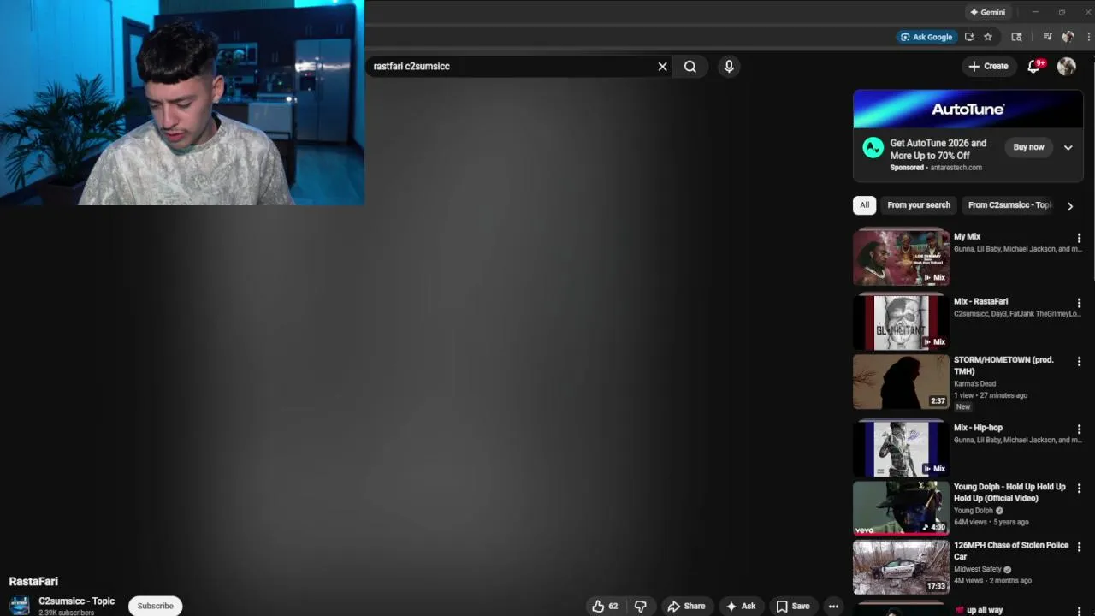This screenshot has height=616, width=1095.
Task: Click the Ask button under video
Action: tap(741, 606)
